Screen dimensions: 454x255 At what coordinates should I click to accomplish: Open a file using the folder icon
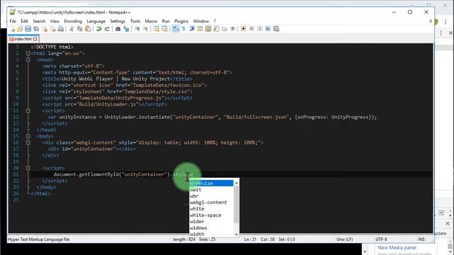(20, 28)
